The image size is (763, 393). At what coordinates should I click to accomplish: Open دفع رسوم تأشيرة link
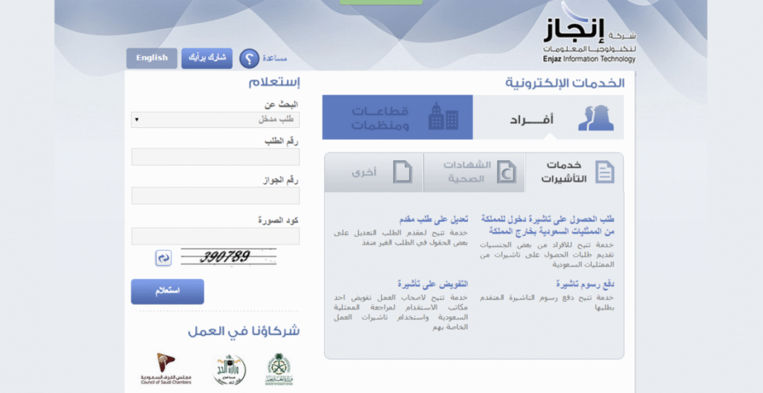click(x=585, y=284)
